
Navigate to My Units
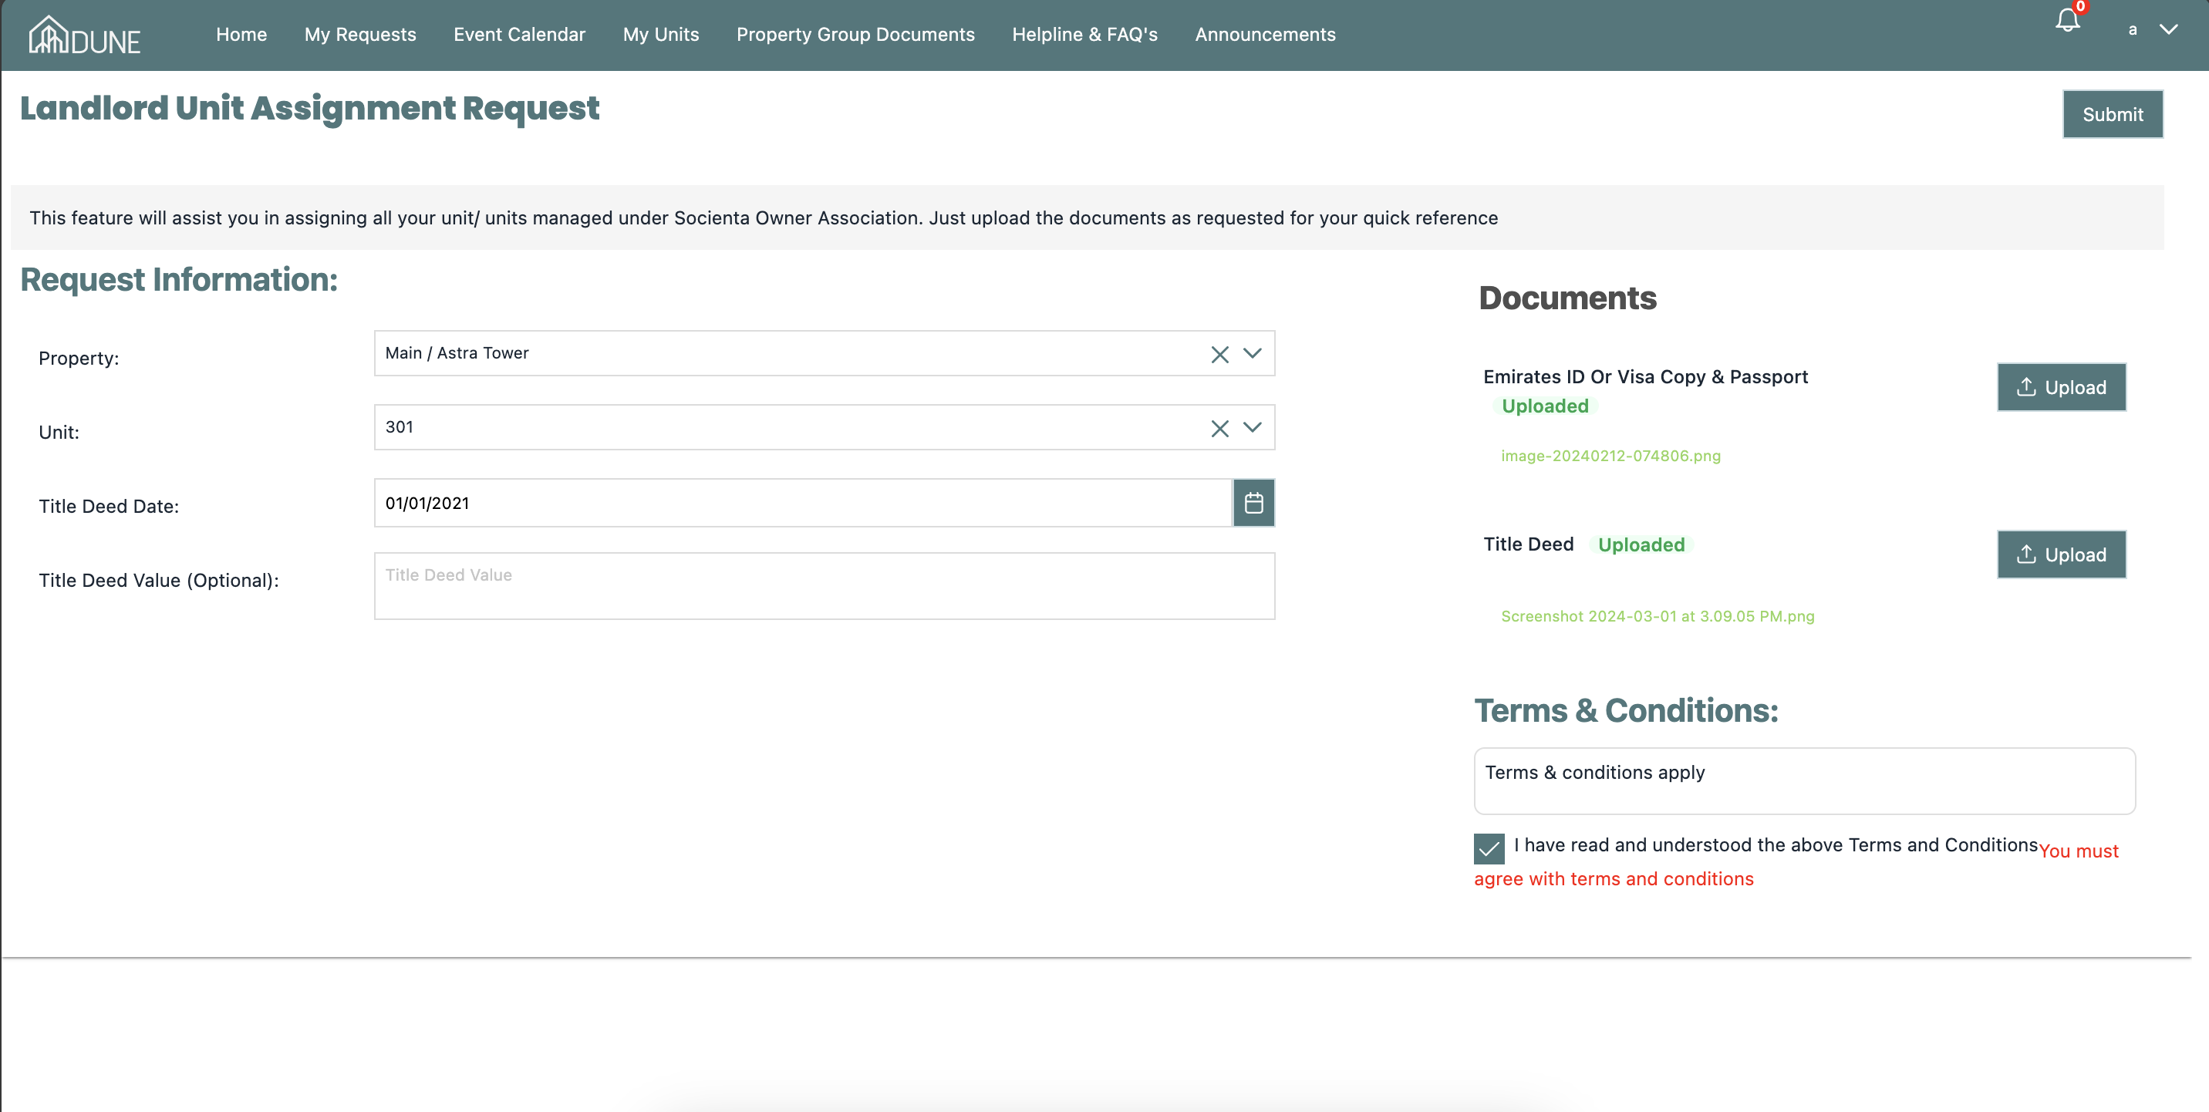pos(660,34)
